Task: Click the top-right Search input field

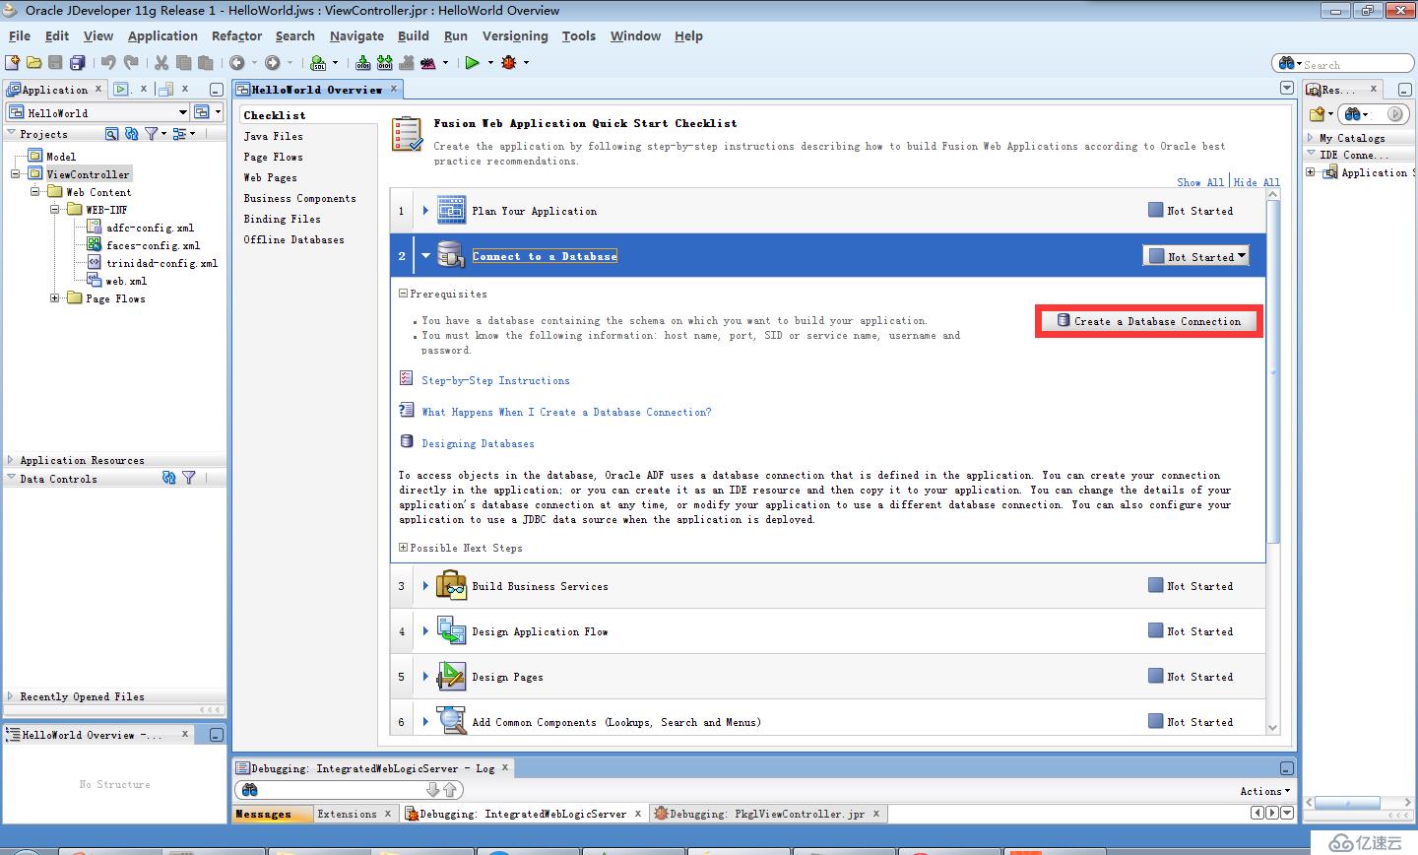Action: 1342,64
